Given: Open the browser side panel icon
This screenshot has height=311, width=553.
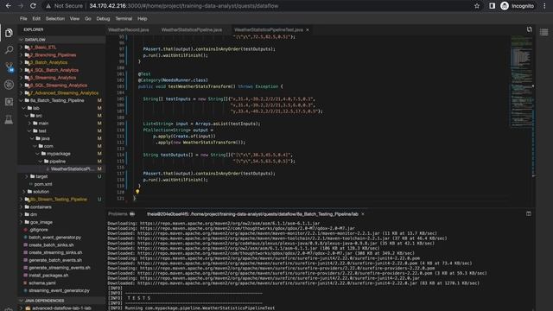Looking at the screenshot, I should tap(492, 6).
